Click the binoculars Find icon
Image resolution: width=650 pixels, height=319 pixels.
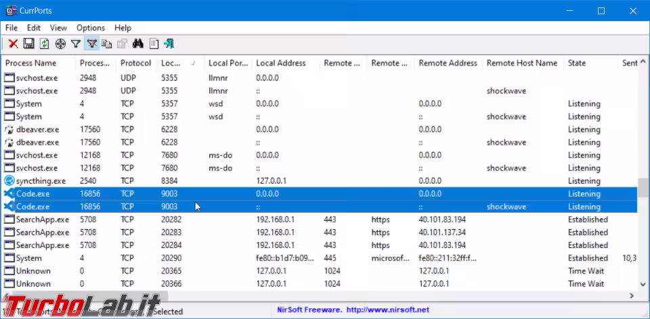tap(137, 43)
